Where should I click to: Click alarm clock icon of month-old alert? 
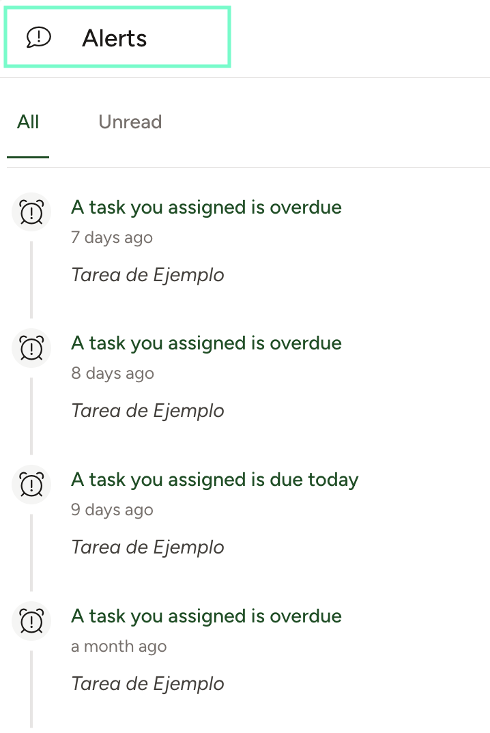[31, 621]
